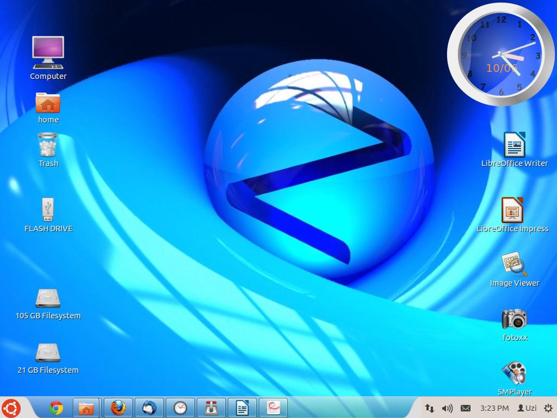Click the analog clock desktop widget

[x=501, y=54]
